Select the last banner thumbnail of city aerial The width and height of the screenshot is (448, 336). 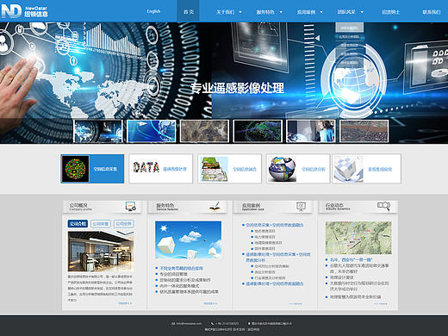[364, 131]
